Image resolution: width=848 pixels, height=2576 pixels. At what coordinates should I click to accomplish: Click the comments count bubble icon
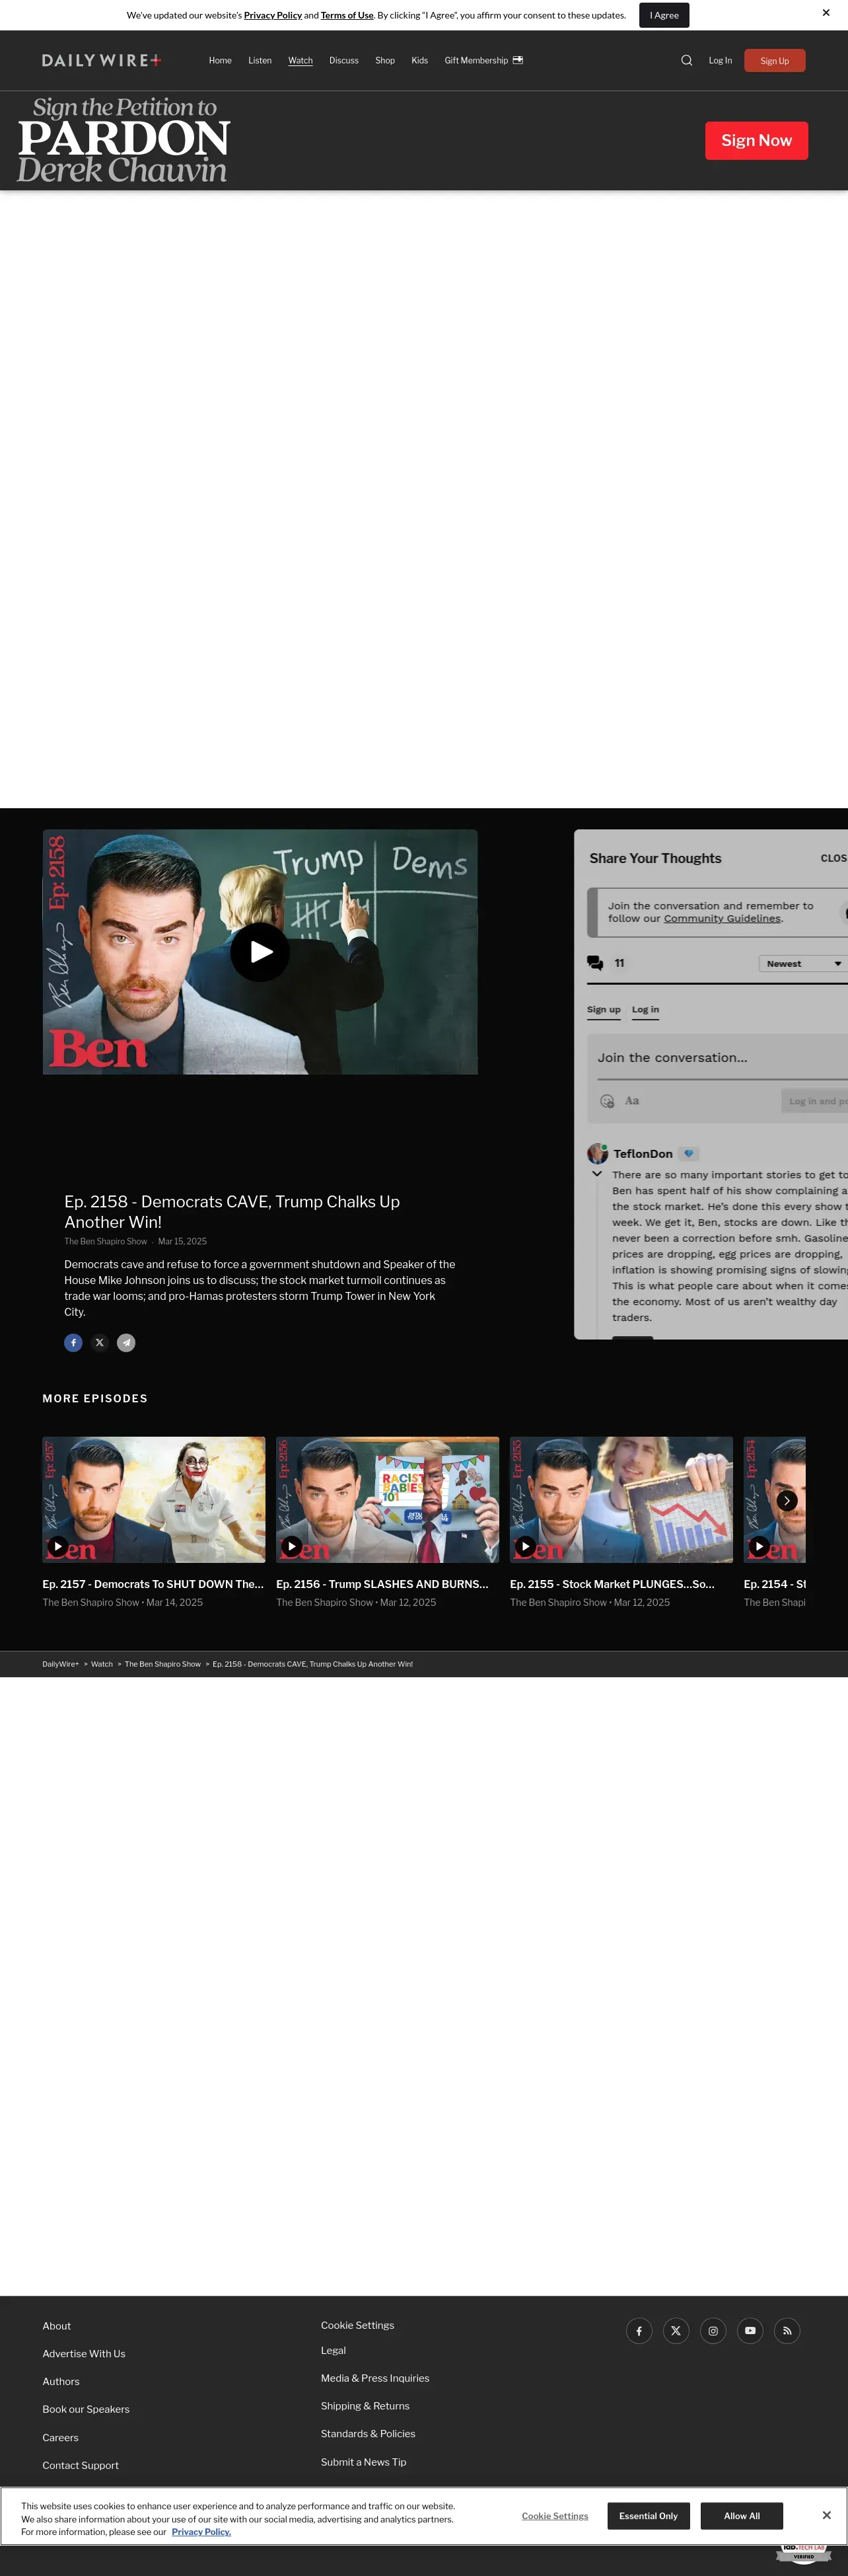pyautogui.click(x=595, y=963)
